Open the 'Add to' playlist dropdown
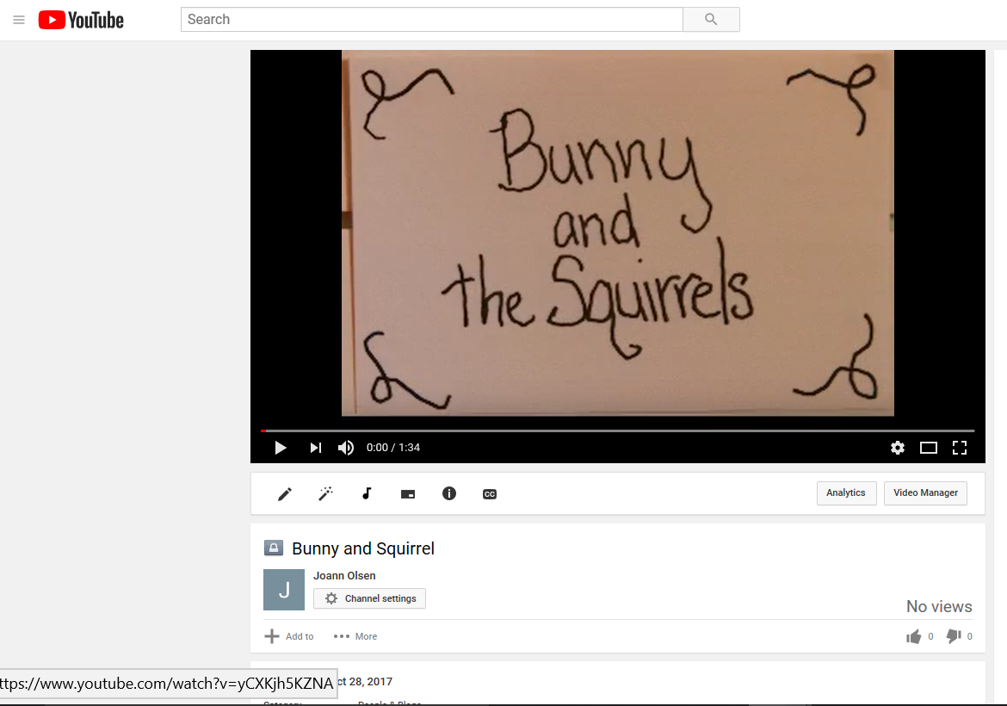This screenshot has height=706, width=1007. point(288,635)
